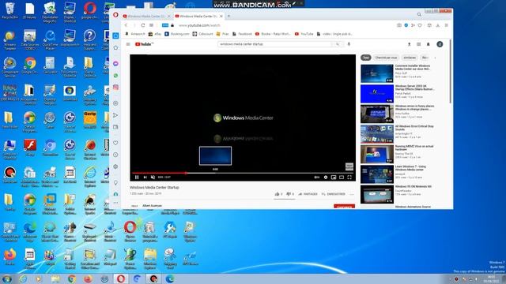Open Opera sidebar heart bookmarks icon

point(115,143)
